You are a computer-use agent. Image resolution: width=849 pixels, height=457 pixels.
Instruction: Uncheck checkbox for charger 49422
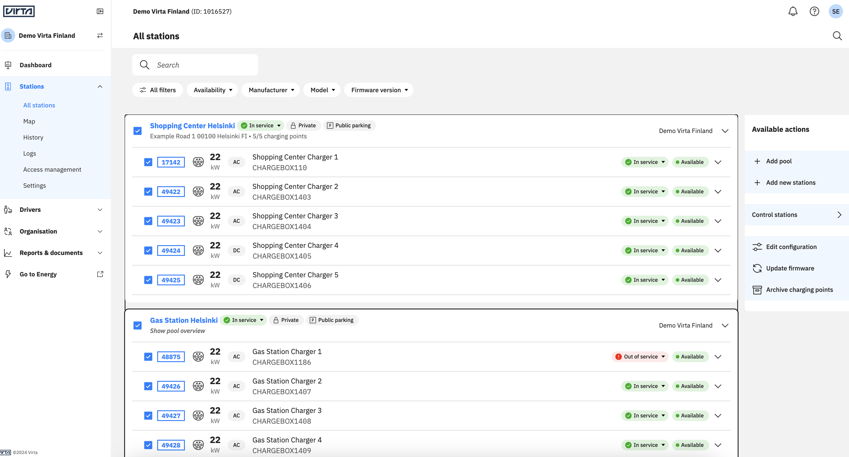[x=148, y=191]
